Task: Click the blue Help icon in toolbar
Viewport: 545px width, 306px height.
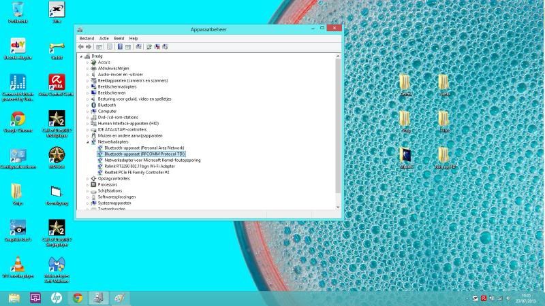Action: (x=120, y=47)
